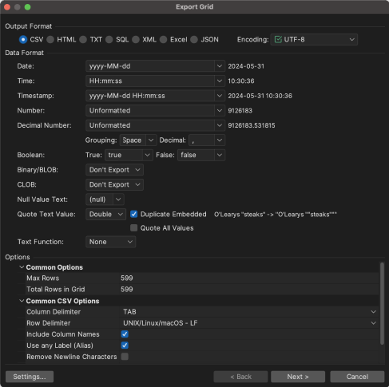The width and height of the screenshot is (389, 387).
Task: Select the XML output format
Action: (136, 40)
